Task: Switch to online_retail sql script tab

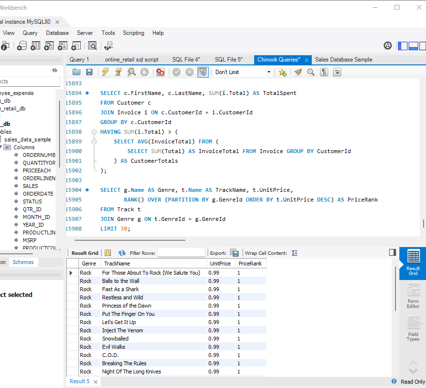Action: 132,60
